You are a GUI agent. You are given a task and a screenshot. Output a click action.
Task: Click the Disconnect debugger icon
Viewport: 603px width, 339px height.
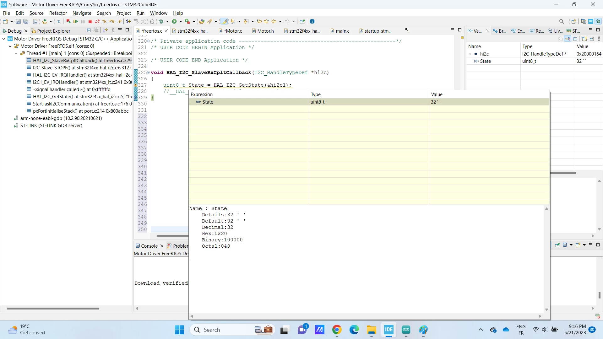tap(97, 21)
